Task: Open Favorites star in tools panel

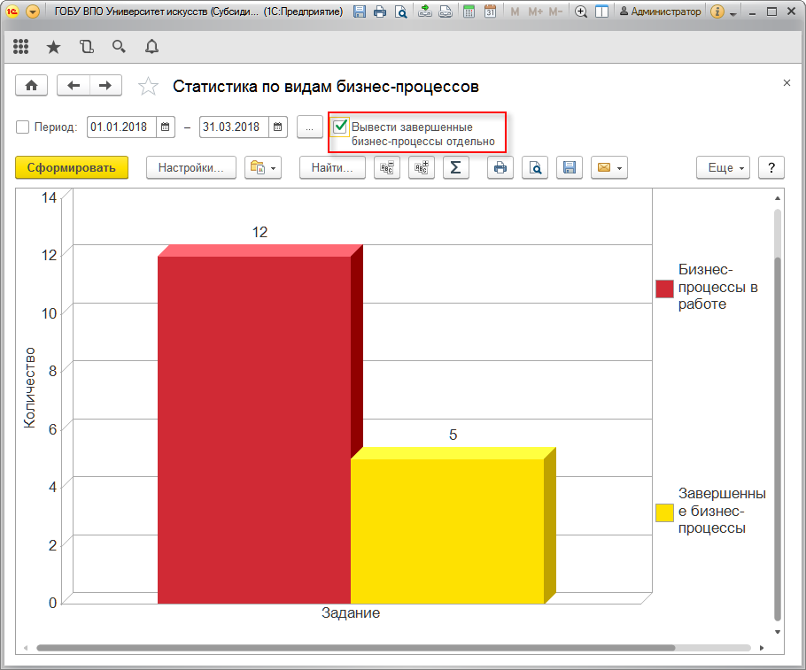Action: 53,47
